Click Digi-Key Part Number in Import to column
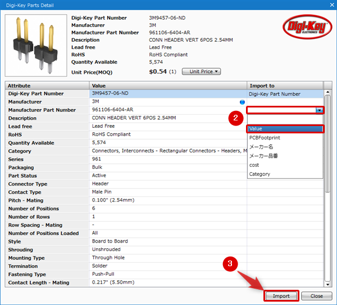The image size is (337, 305). [x=285, y=94]
